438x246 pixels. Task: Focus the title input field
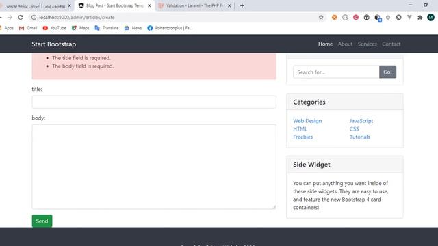tap(154, 102)
